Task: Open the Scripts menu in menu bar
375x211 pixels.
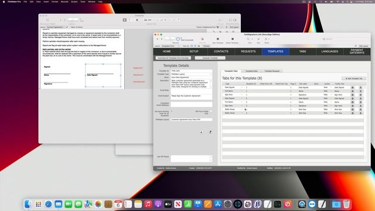Action: 74,2
